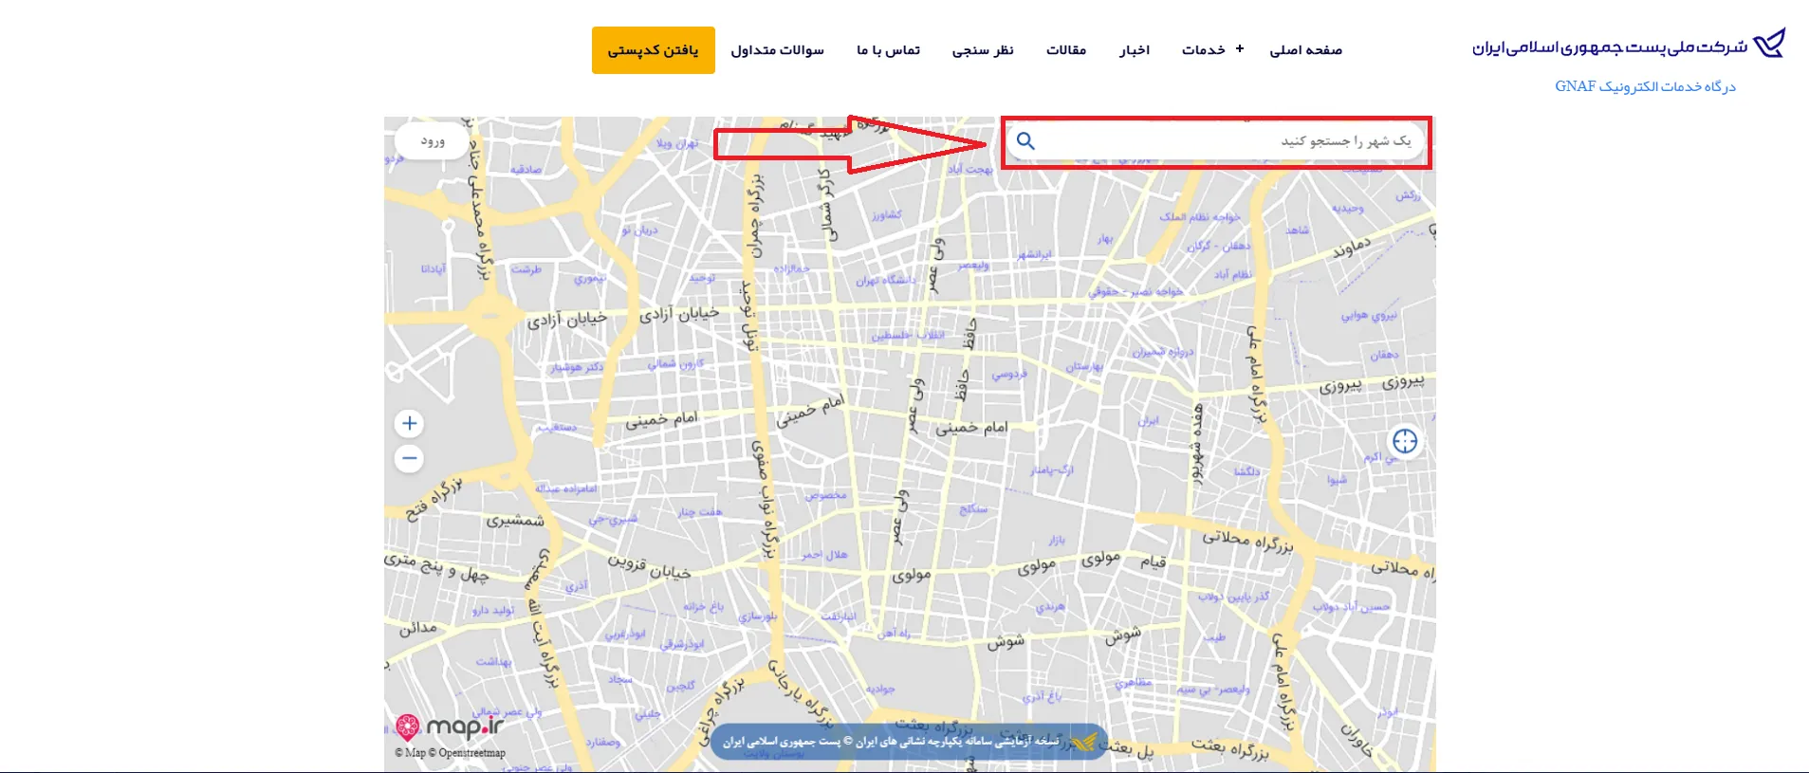Click the yellow post emblem in banner
This screenshot has width=1809, height=773.
1083,741
